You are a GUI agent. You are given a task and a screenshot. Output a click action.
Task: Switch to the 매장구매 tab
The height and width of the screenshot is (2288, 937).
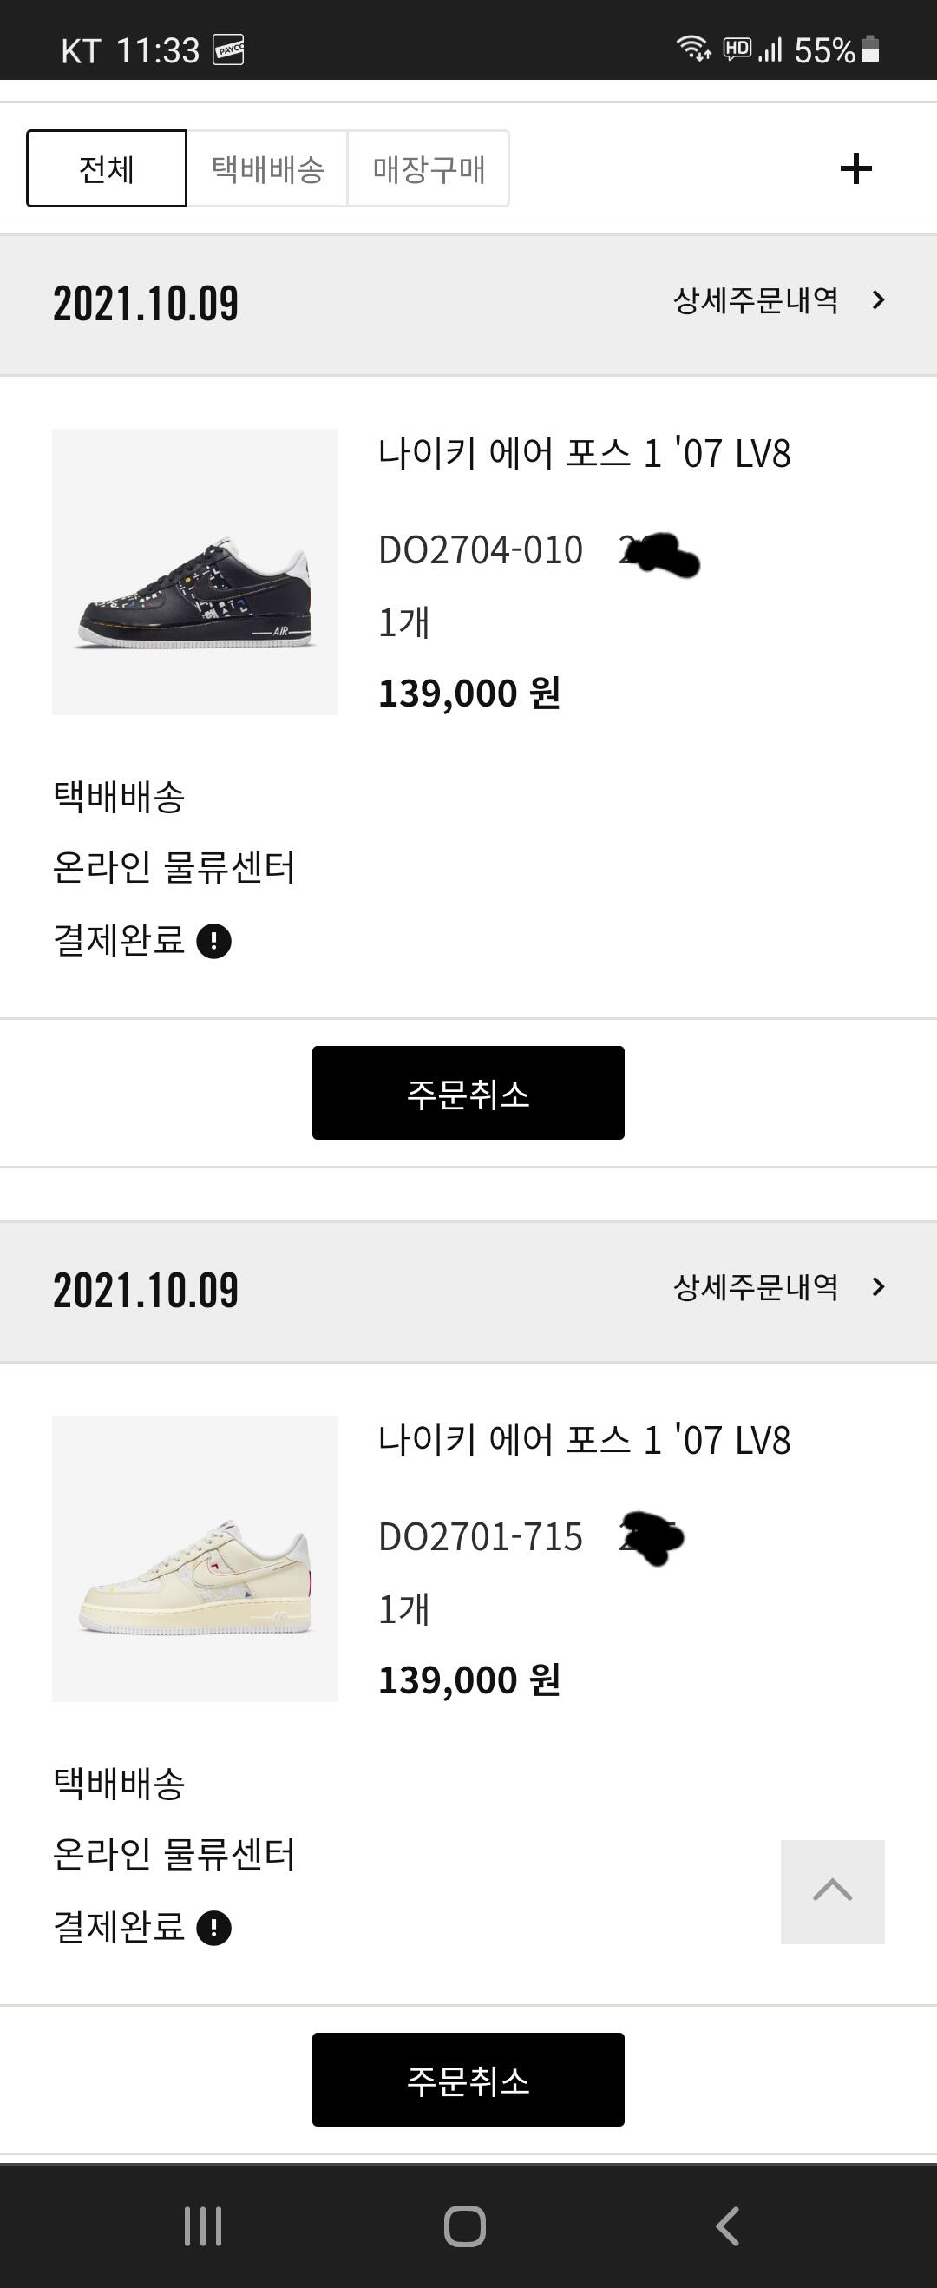pos(428,168)
